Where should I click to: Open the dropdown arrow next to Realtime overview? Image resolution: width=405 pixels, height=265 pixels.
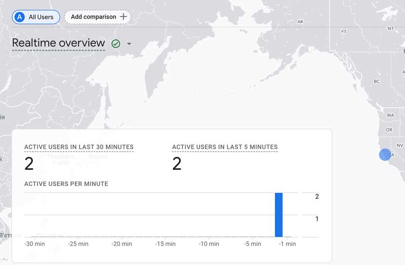point(129,43)
